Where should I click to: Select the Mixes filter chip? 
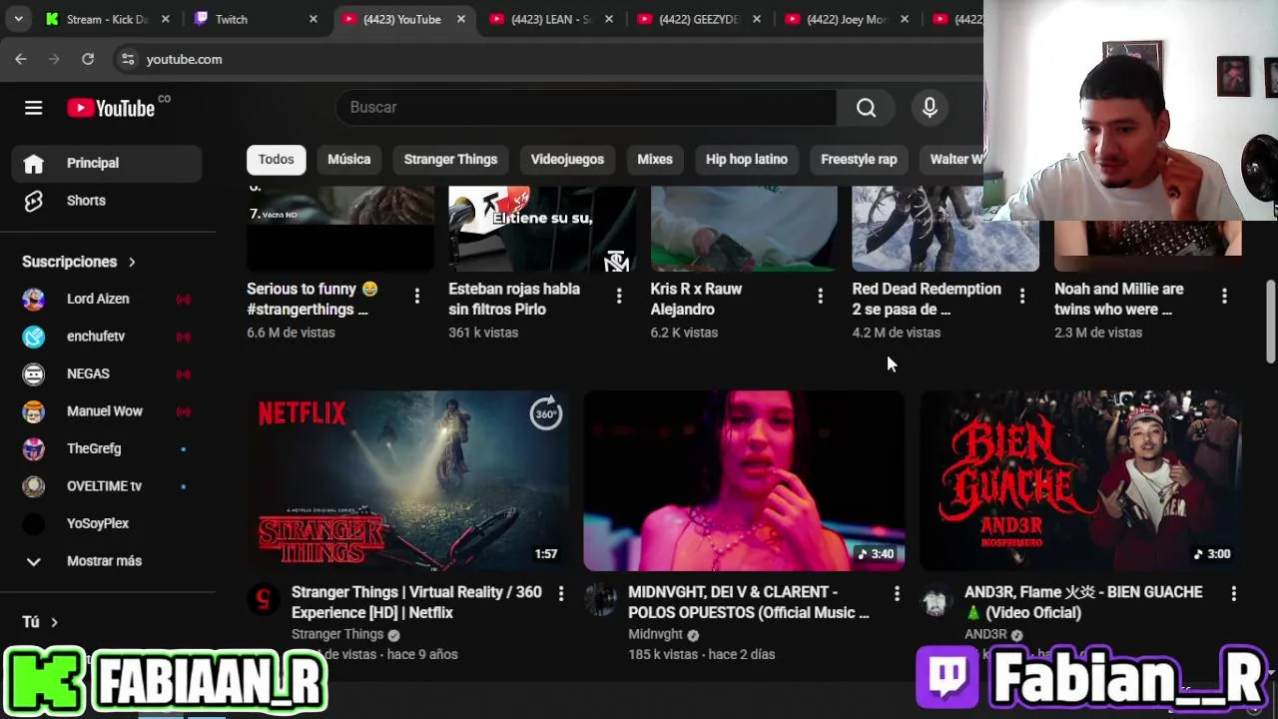pyautogui.click(x=655, y=160)
